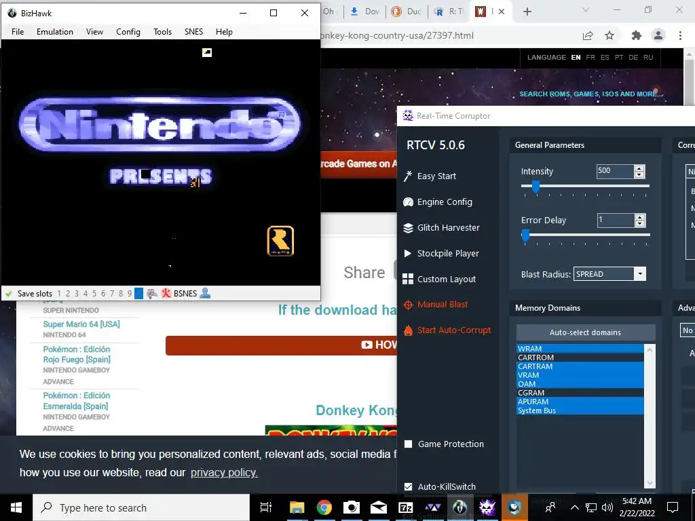Click the Error Delay value field
The image size is (695, 521).
tap(615, 220)
